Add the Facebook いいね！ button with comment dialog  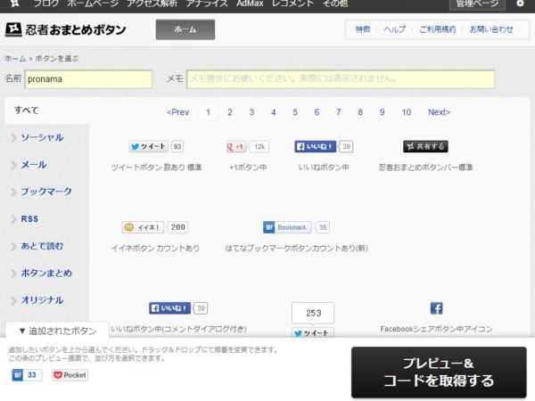coord(178,308)
